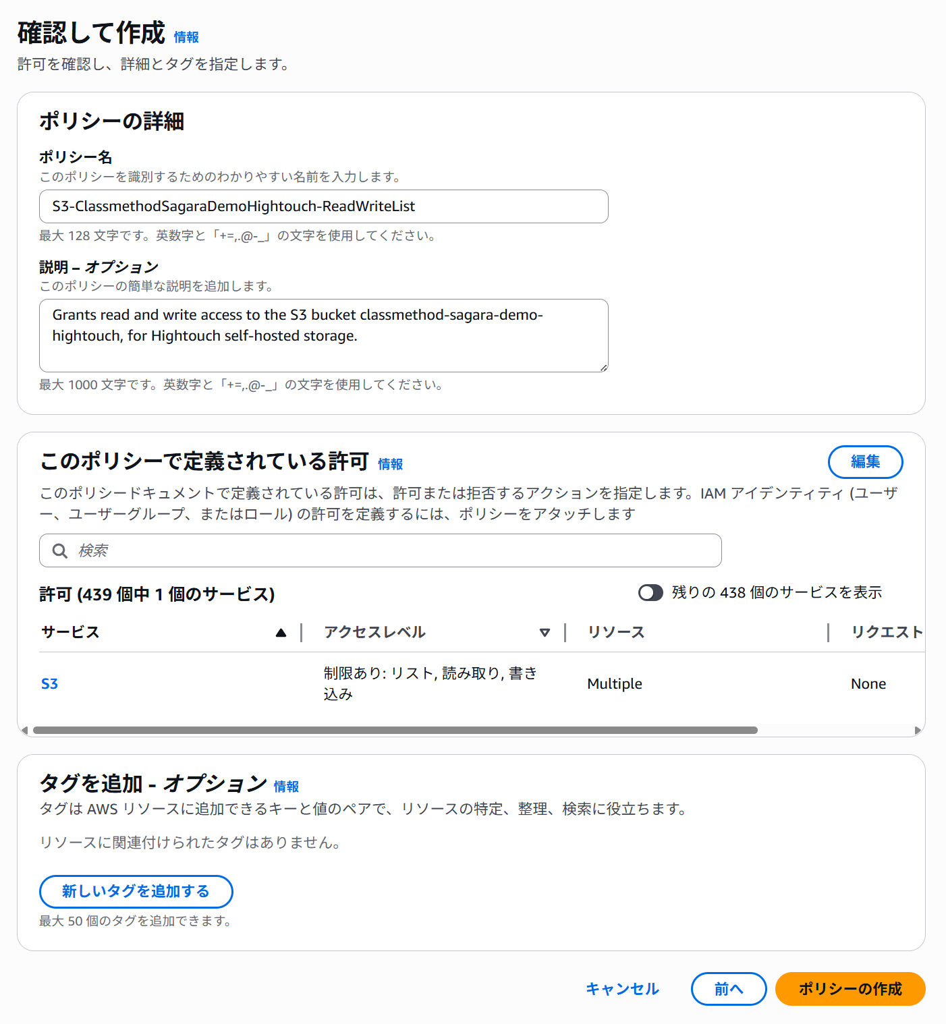
Task: Click the scrollbar right arrow
Action: (918, 730)
